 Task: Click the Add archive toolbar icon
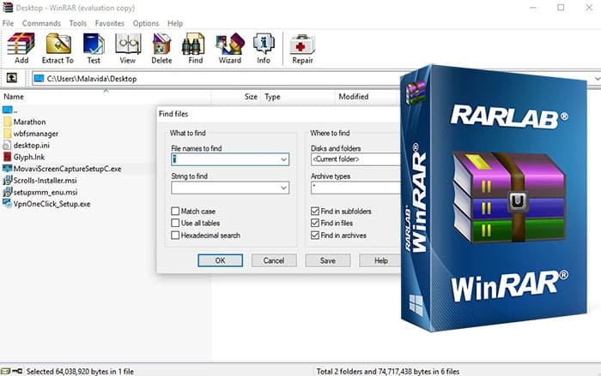pyautogui.click(x=21, y=44)
